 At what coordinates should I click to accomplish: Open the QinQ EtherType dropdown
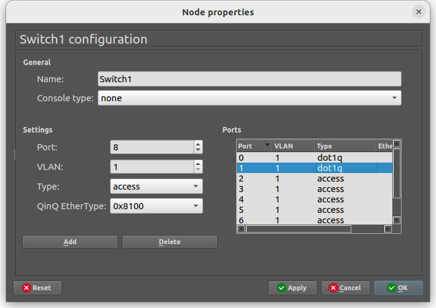pyautogui.click(x=156, y=206)
